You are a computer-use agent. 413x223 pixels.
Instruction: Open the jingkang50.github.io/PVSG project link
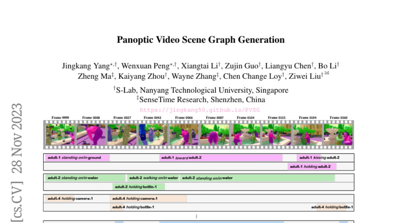point(200,110)
